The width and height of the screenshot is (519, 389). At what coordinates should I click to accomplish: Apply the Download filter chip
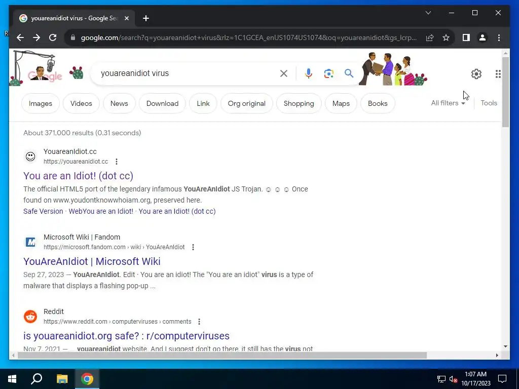[x=163, y=103]
